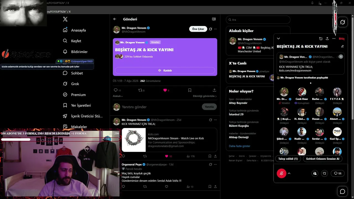The width and height of the screenshot is (354, 199).
Task: View analytics of Orgeneral Pepe reply with 13 views
Action: (x=190, y=187)
